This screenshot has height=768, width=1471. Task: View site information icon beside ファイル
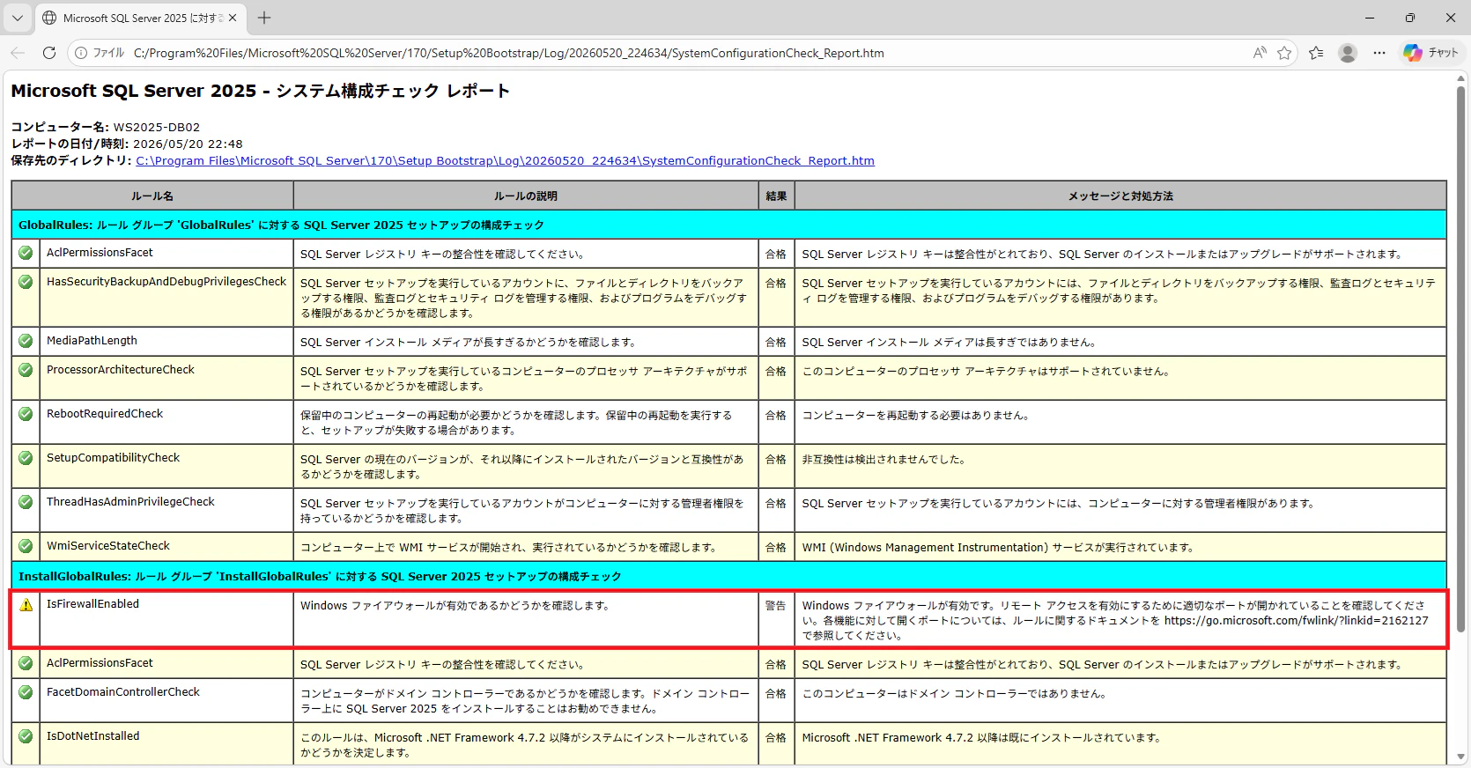point(81,53)
